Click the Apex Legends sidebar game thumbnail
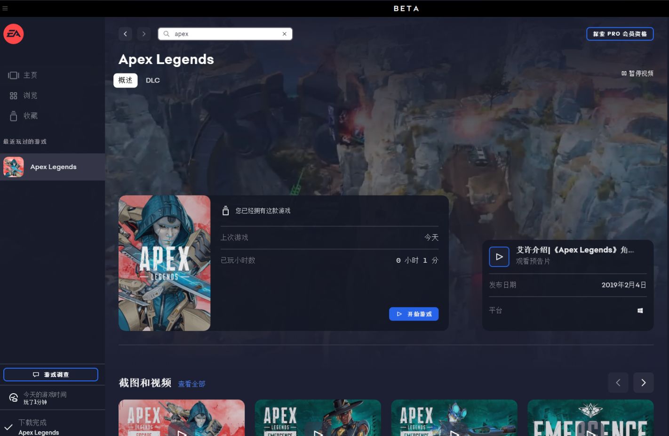The height and width of the screenshot is (436, 669). pyautogui.click(x=14, y=167)
